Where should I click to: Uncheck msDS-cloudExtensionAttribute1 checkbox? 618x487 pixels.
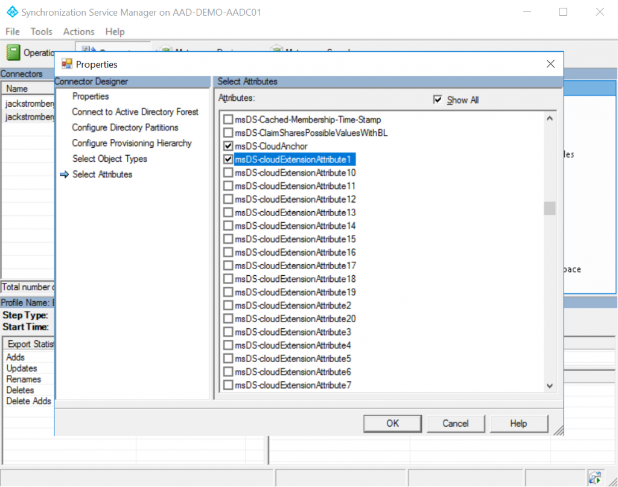pyautogui.click(x=228, y=159)
